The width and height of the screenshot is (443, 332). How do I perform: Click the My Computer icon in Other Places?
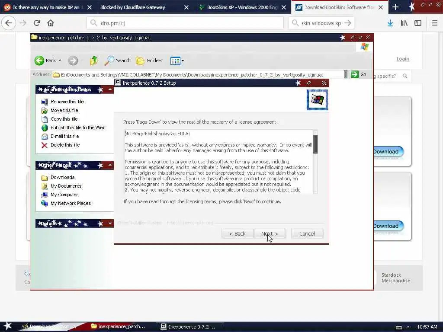tap(45, 195)
